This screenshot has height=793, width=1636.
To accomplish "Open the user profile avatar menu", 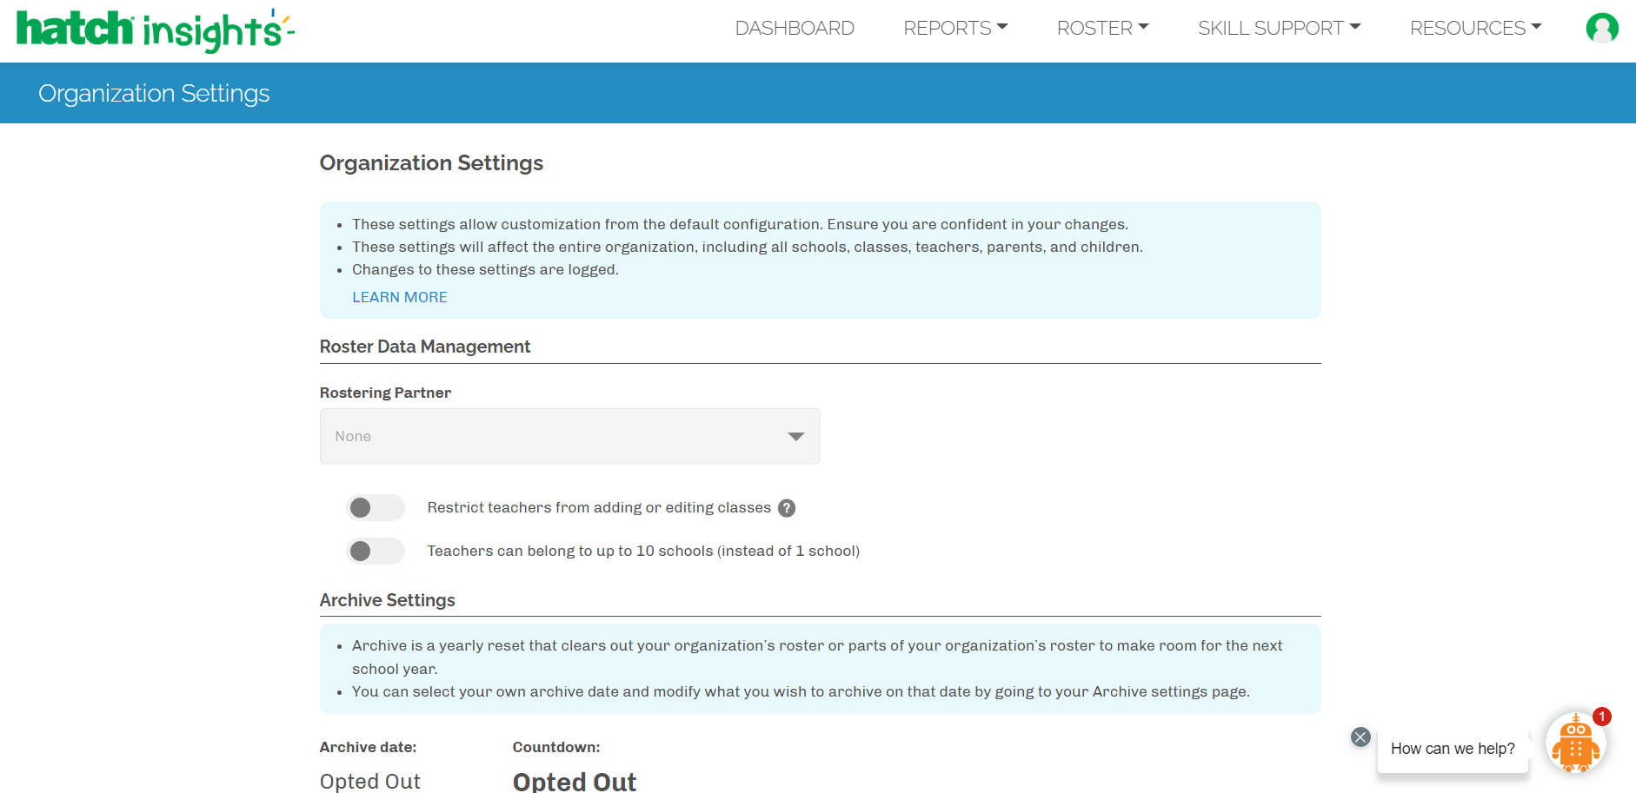I will [x=1601, y=29].
